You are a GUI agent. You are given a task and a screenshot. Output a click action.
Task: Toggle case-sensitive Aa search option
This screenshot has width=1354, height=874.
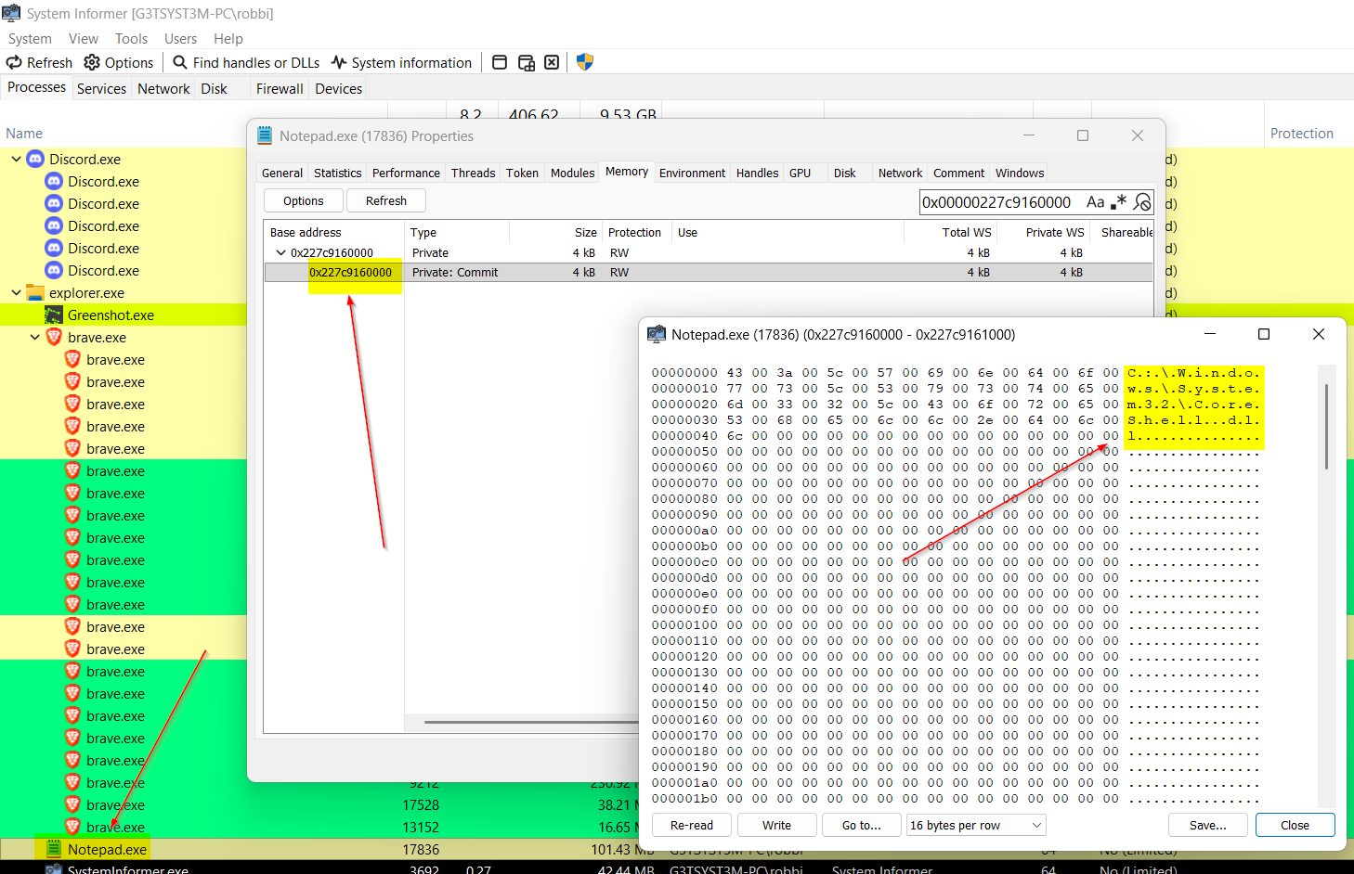(x=1096, y=202)
